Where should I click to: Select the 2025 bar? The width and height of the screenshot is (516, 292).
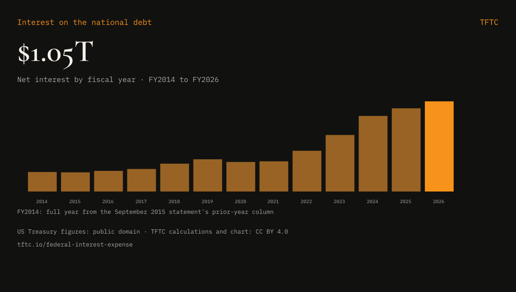point(406,150)
